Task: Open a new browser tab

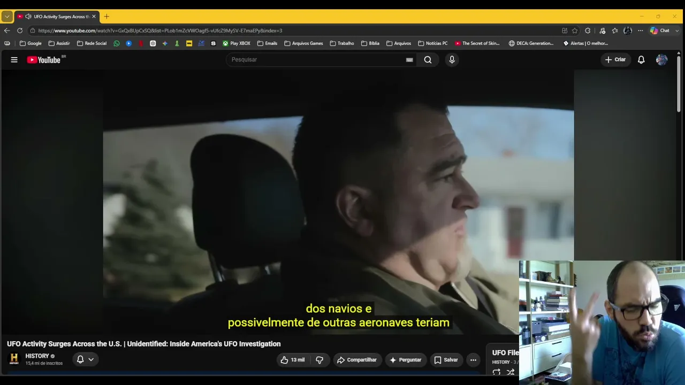Action: coord(106,17)
